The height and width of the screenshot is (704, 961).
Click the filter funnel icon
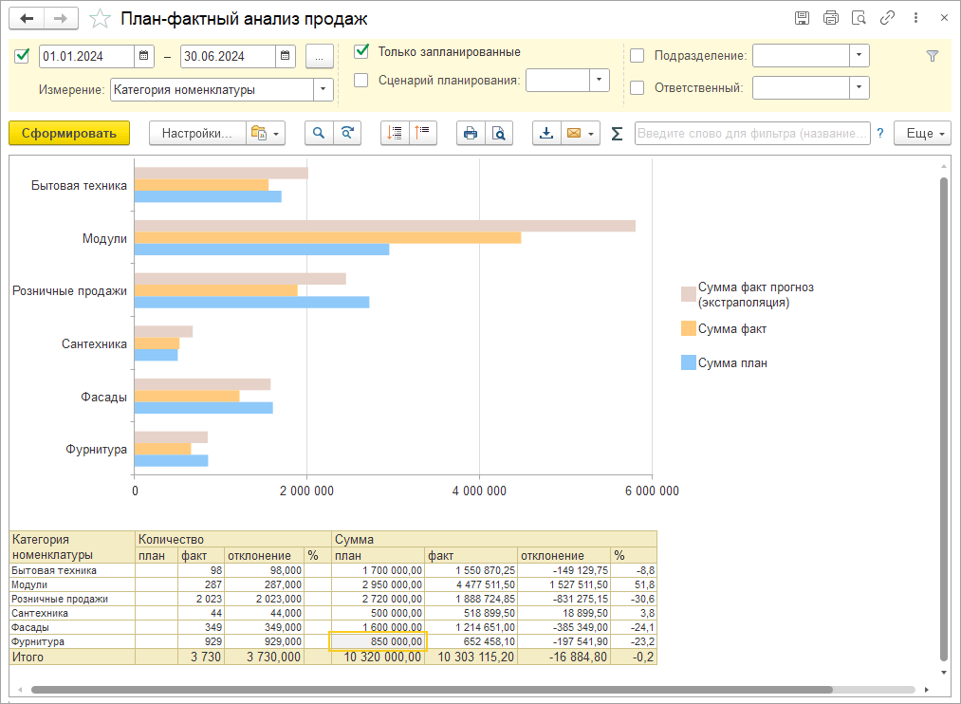(x=932, y=56)
